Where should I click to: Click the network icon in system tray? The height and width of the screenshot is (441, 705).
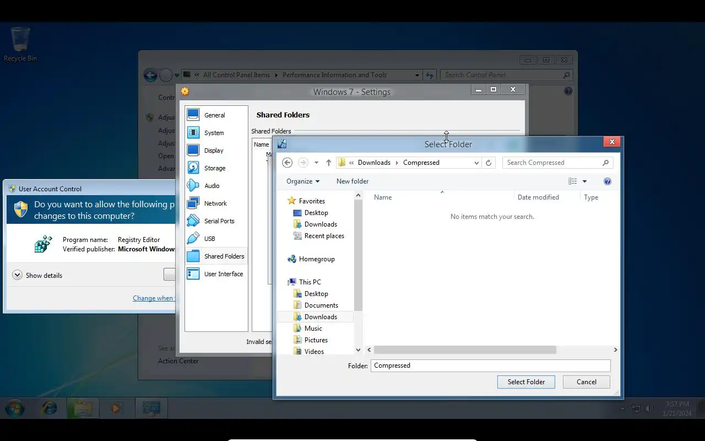pos(636,409)
